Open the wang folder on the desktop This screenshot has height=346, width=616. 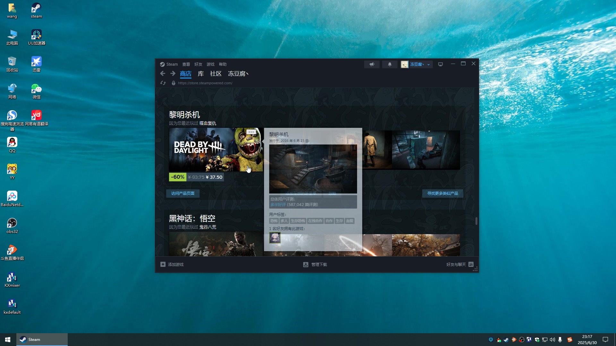pos(12,11)
